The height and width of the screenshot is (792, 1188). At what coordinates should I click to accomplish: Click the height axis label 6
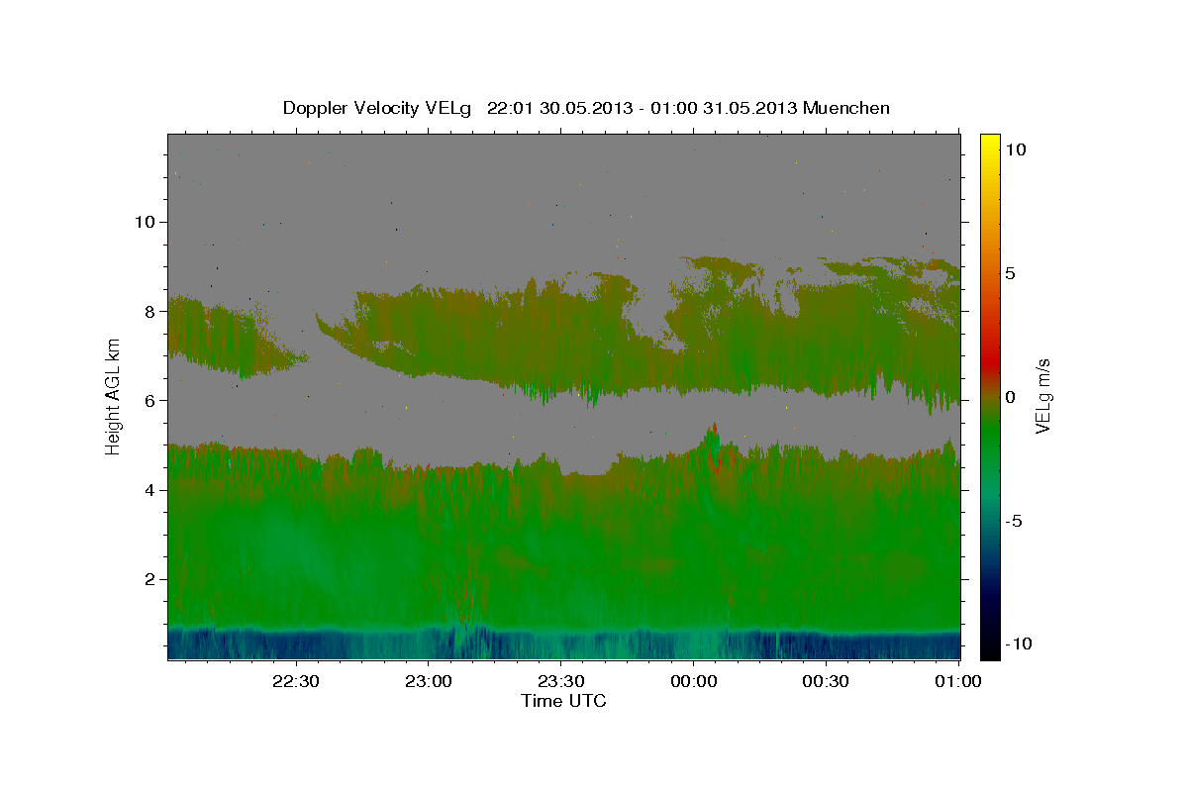(149, 400)
